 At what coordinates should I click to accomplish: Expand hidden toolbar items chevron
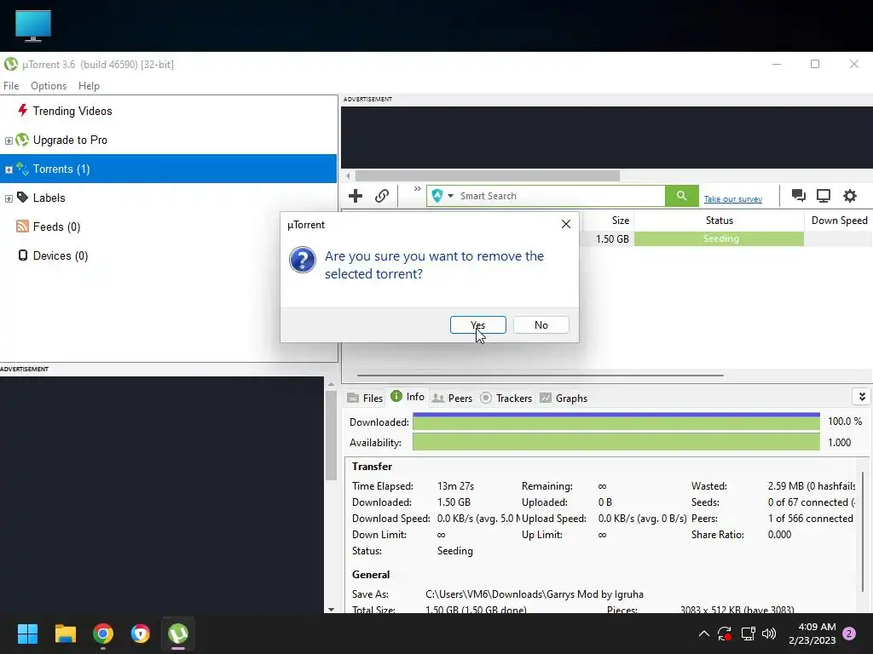[x=417, y=189]
